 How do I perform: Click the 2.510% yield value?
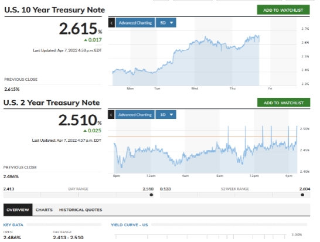click(80, 120)
